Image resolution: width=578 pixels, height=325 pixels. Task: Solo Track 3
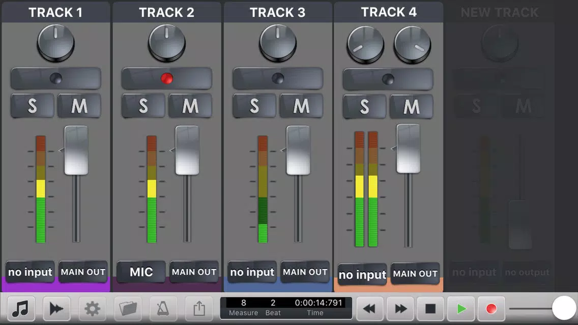254,106
